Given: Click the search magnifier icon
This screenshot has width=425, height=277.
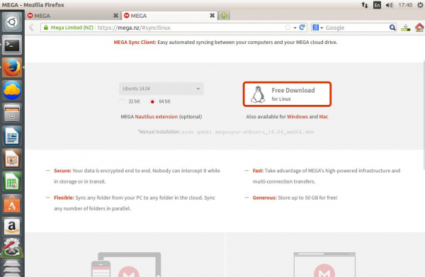Looking at the screenshot, I should pyautogui.click(x=392, y=28).
